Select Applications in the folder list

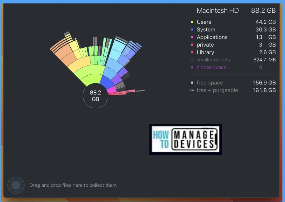click(x=212, y=37)
